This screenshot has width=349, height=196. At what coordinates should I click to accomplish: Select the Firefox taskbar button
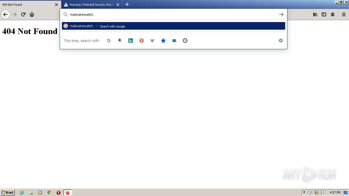pyautogui.click(x=68, y=192)
